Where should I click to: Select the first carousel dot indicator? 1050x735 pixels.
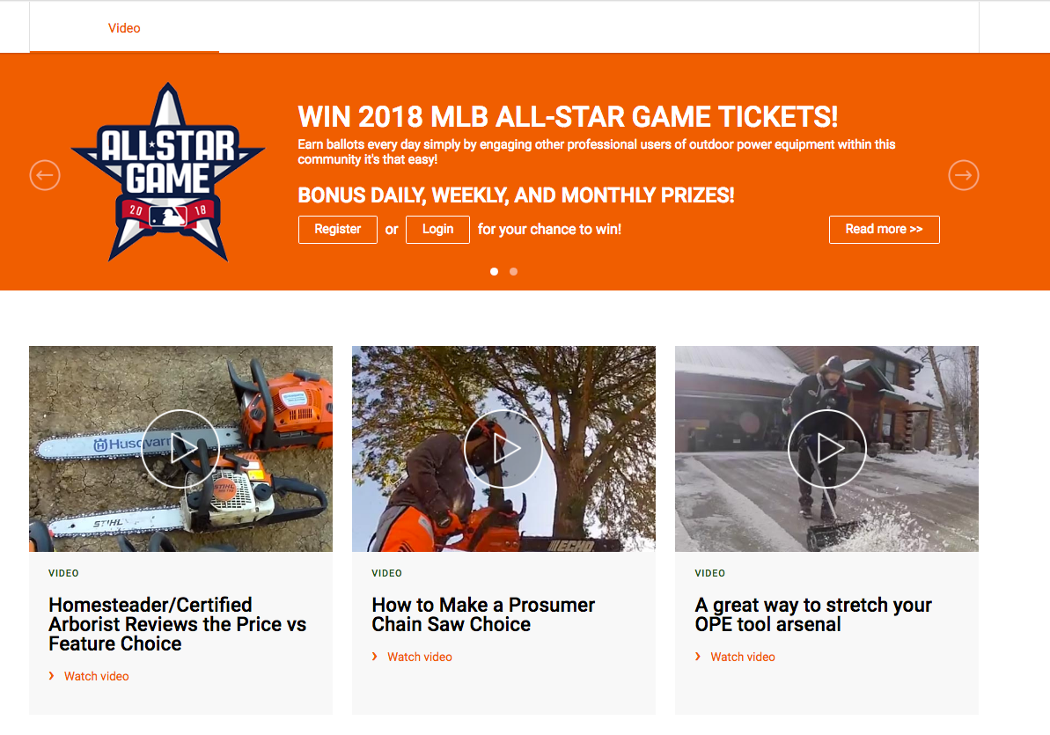click(495, 271)
